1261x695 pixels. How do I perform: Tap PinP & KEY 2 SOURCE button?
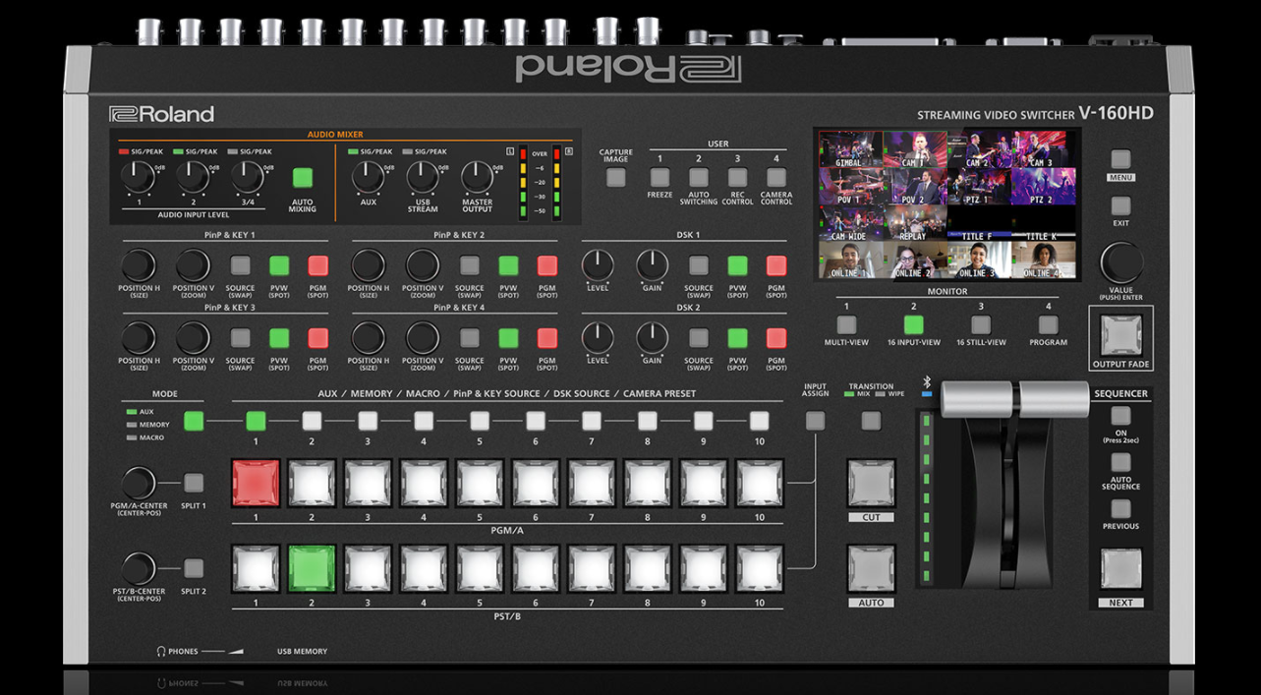pos(470,265)
